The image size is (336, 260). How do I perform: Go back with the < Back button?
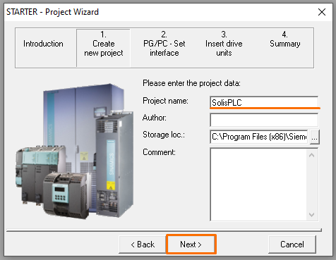pyautogui.click(x=143, y=244)
